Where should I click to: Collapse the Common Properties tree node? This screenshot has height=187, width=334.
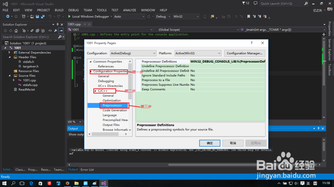[91, 62]
